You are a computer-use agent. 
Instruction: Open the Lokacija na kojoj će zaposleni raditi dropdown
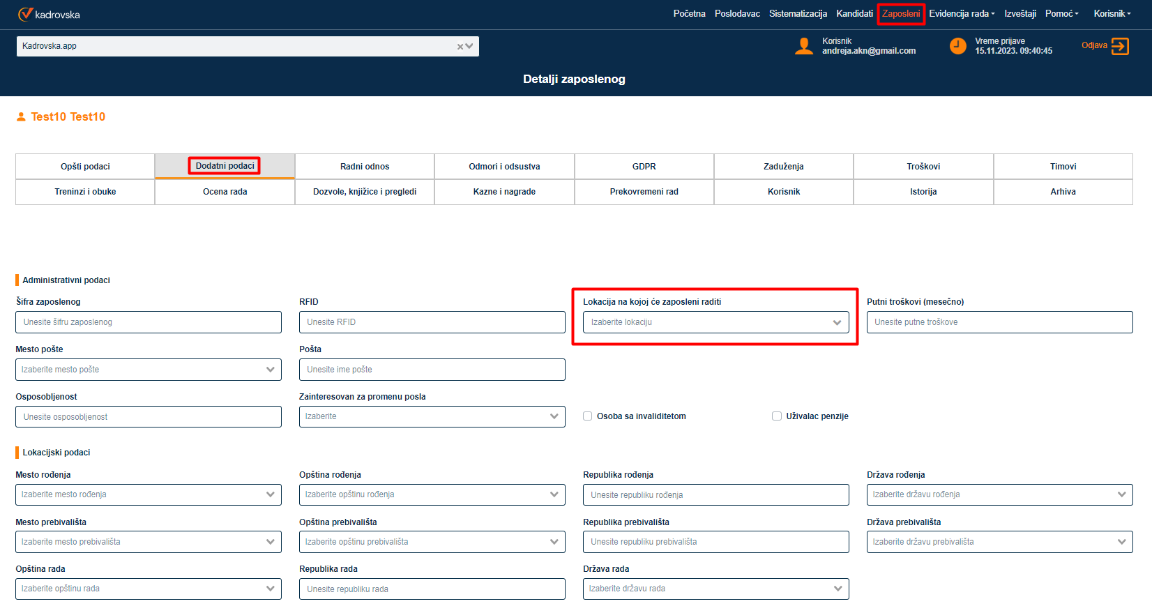tap(715, 322)
